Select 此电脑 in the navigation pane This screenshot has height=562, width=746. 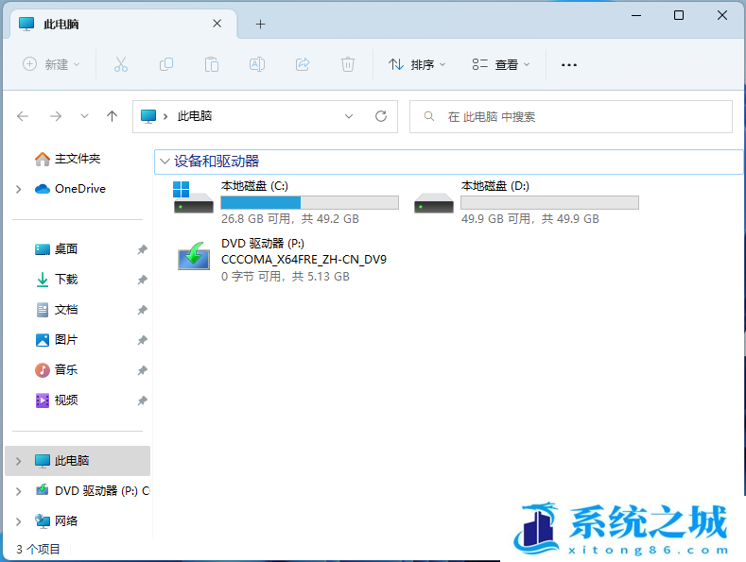pyautogui.click(x=78, y=461)
